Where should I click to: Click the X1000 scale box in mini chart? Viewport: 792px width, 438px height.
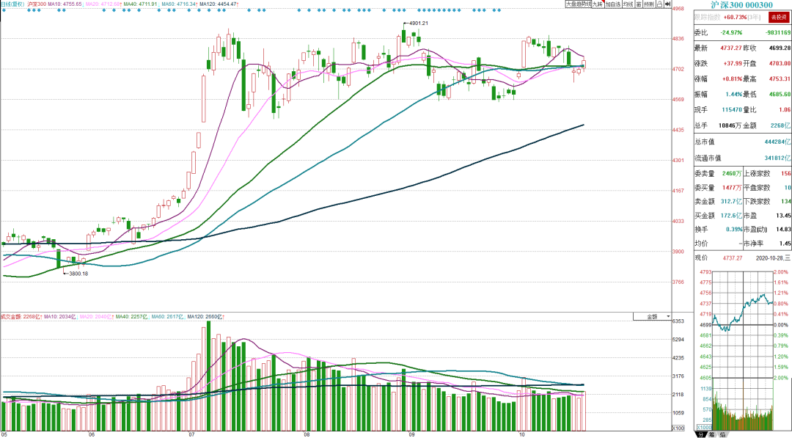703,428
